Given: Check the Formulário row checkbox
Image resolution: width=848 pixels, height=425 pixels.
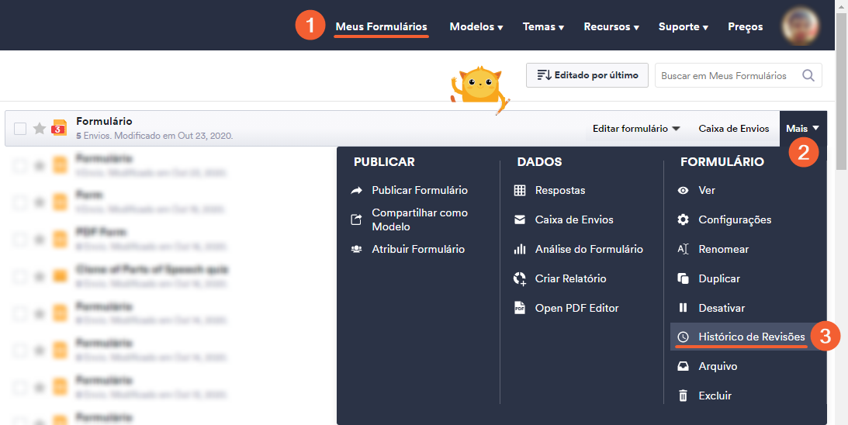Looking at the screenshot, I should 20,129.
